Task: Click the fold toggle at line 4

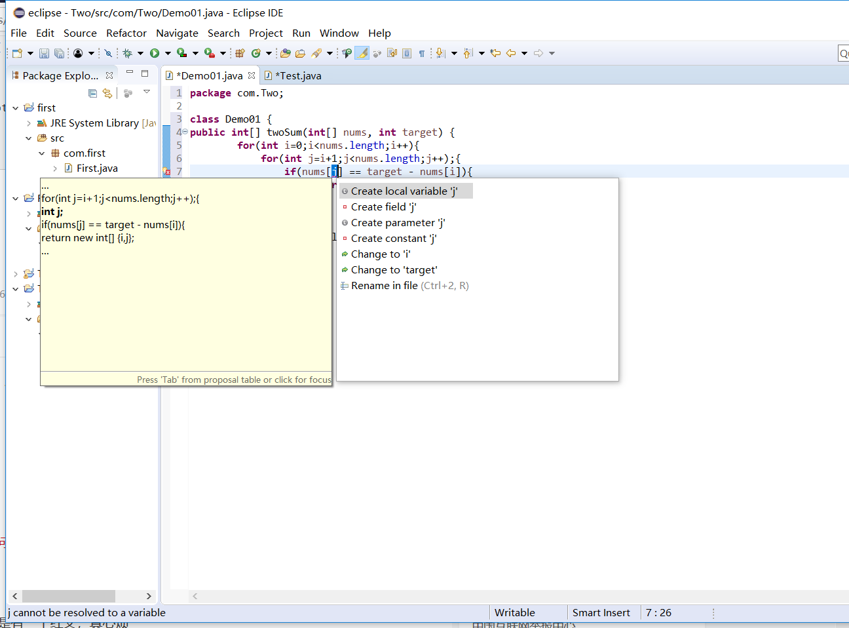Action: click(185, 132)
